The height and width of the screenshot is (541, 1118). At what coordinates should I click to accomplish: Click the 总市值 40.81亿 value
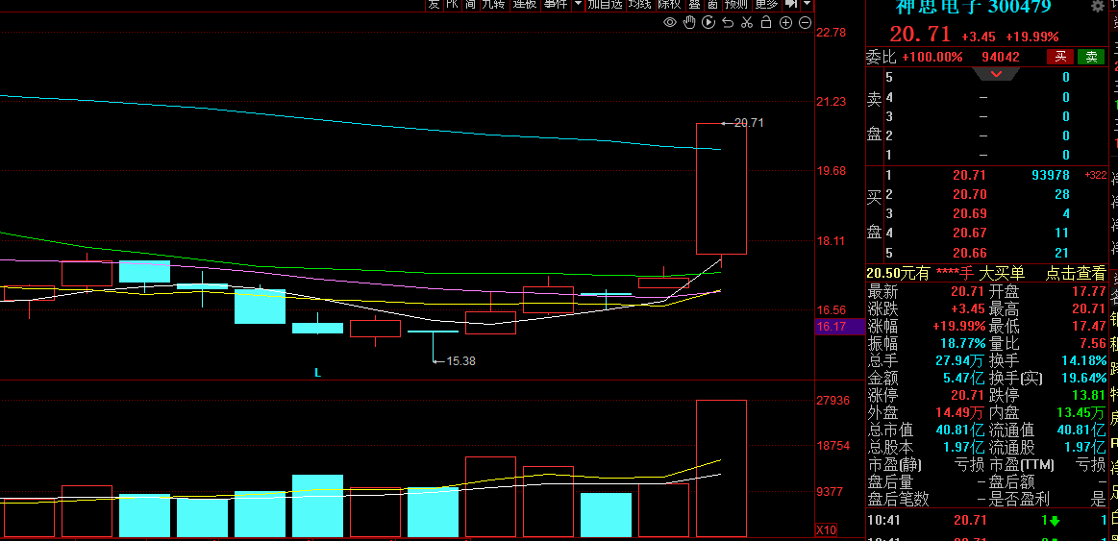tap(960, 430)
